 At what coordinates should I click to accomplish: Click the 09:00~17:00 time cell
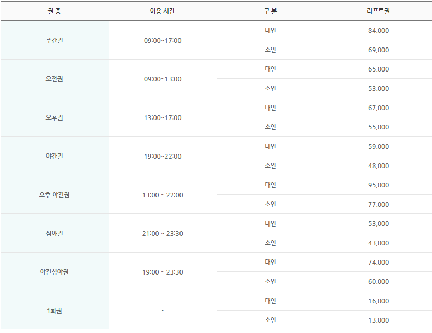pyautogui.click(x=163, y=40)
